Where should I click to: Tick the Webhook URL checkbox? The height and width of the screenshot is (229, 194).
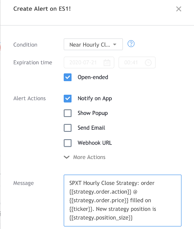click(x=68, y=143)
